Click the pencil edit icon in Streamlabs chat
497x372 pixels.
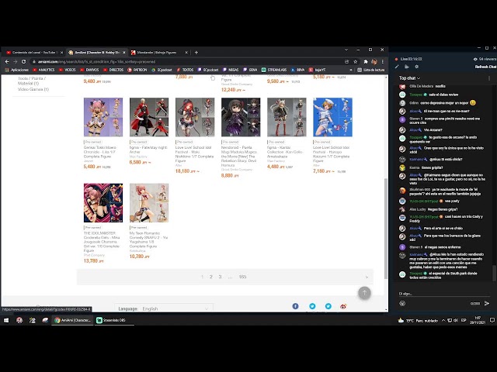(x=397, y=67)
